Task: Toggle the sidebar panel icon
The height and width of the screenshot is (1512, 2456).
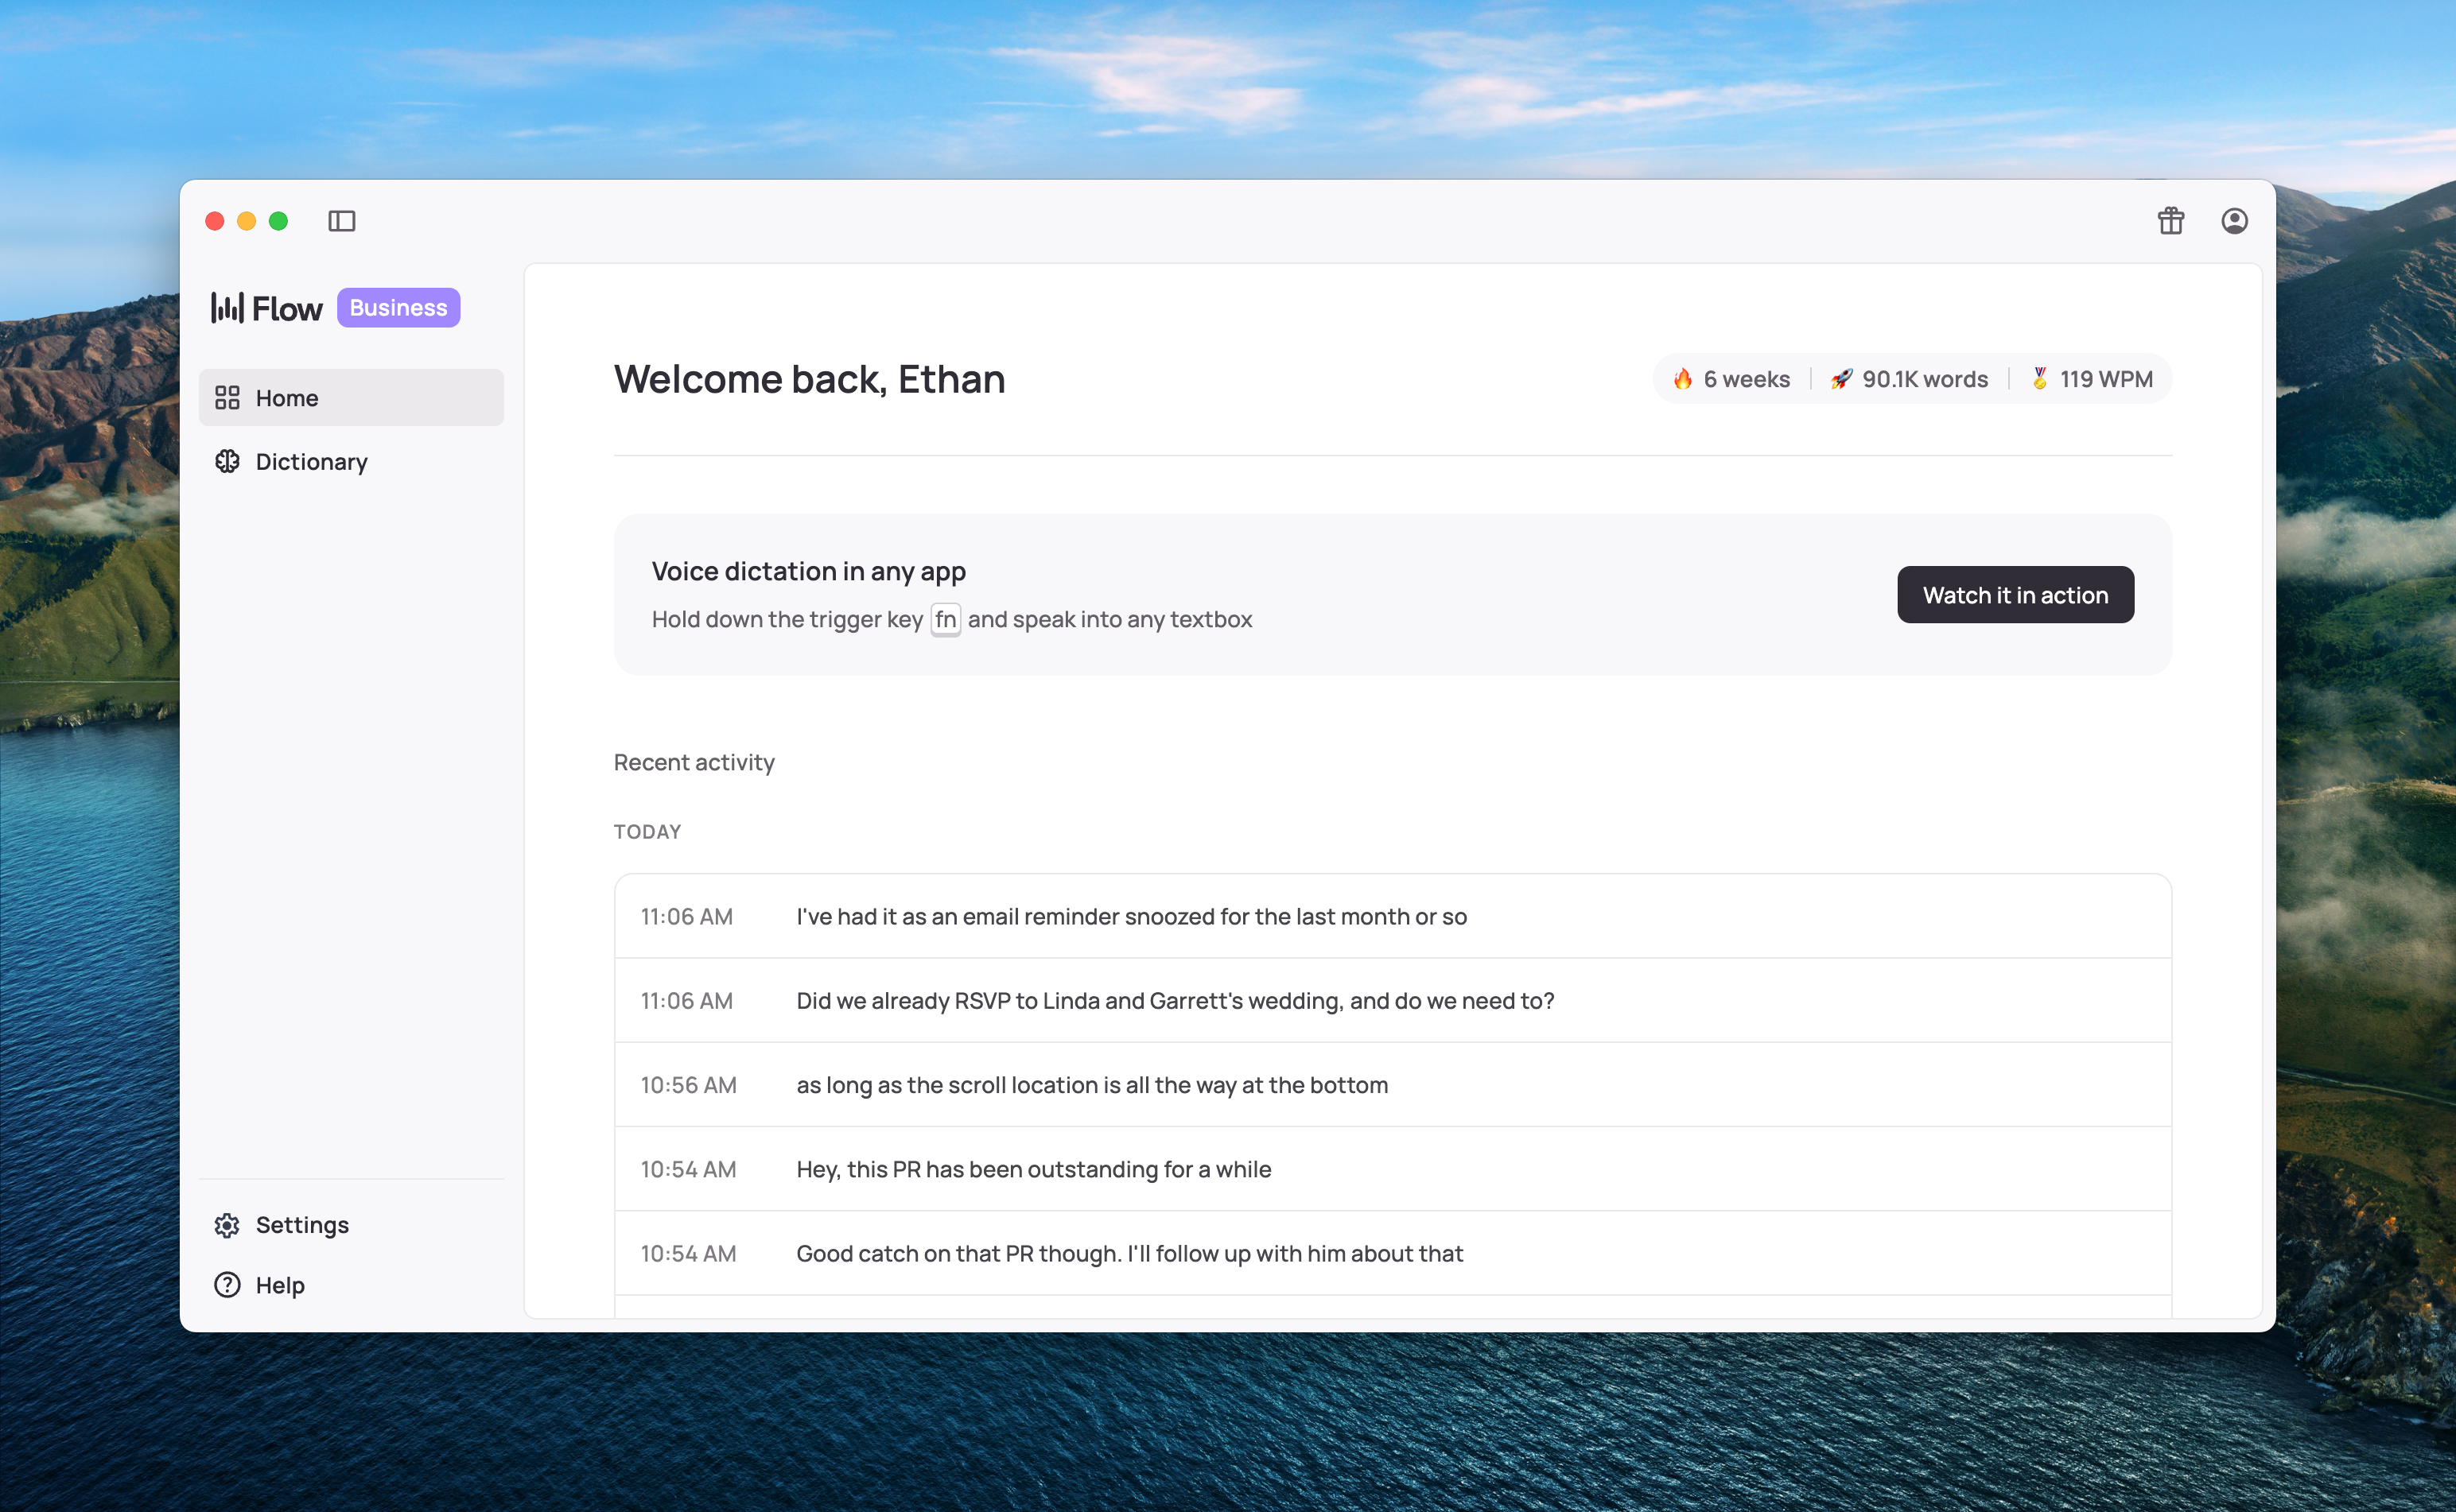Action: click(341, 221)
